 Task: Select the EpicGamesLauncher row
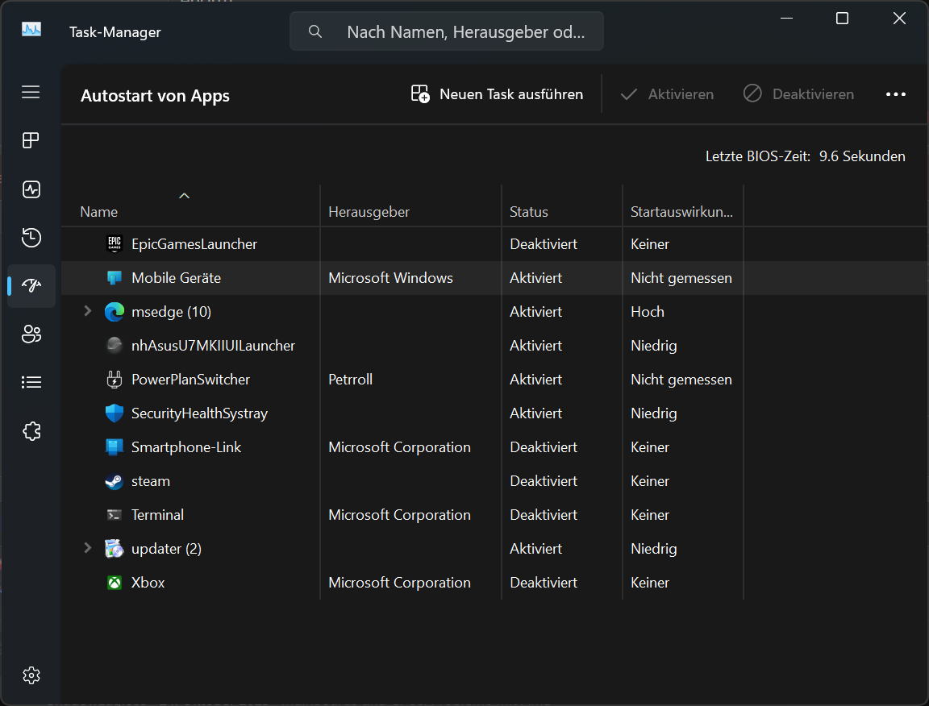194,244
